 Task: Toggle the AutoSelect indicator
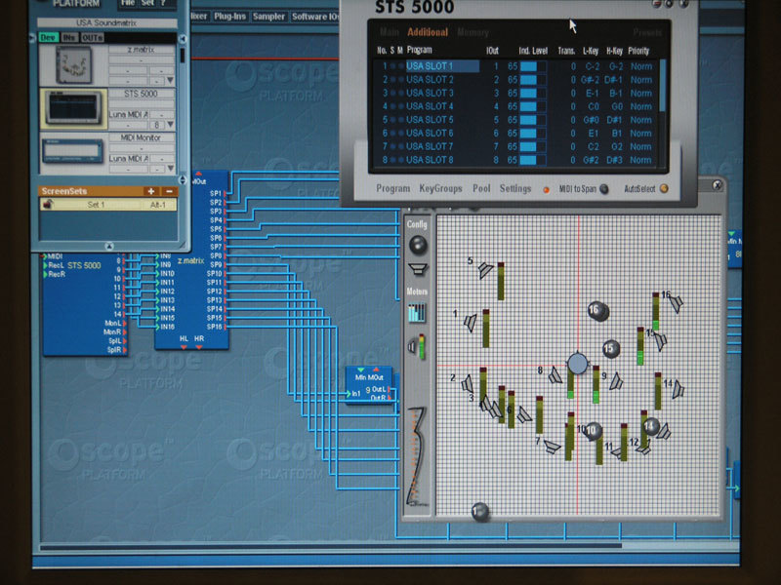(664, 188)
